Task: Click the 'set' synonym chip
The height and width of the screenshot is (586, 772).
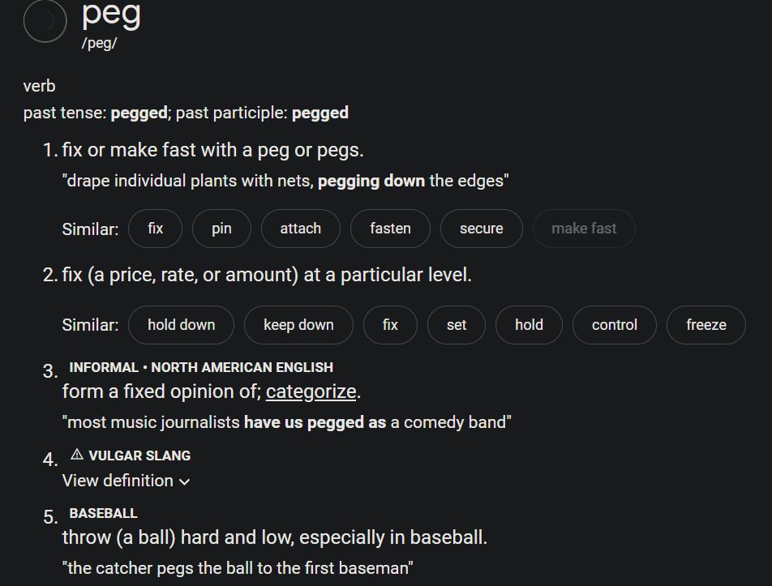Action: coord(457,325)
